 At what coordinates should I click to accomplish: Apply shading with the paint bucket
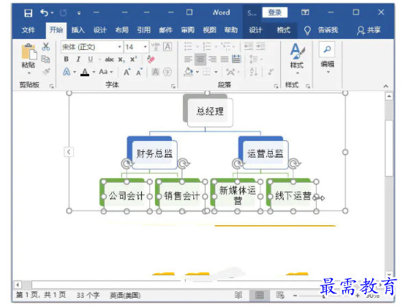[x=188, y=72]
